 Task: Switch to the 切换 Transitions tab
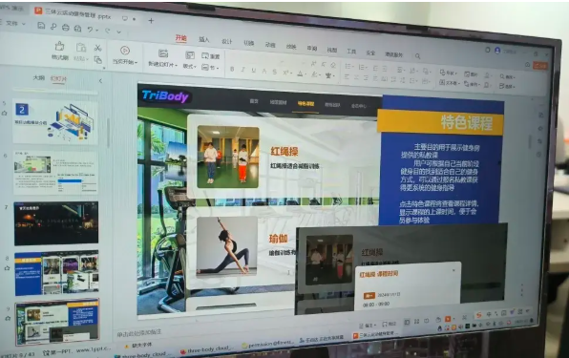[x=248, y=43]
